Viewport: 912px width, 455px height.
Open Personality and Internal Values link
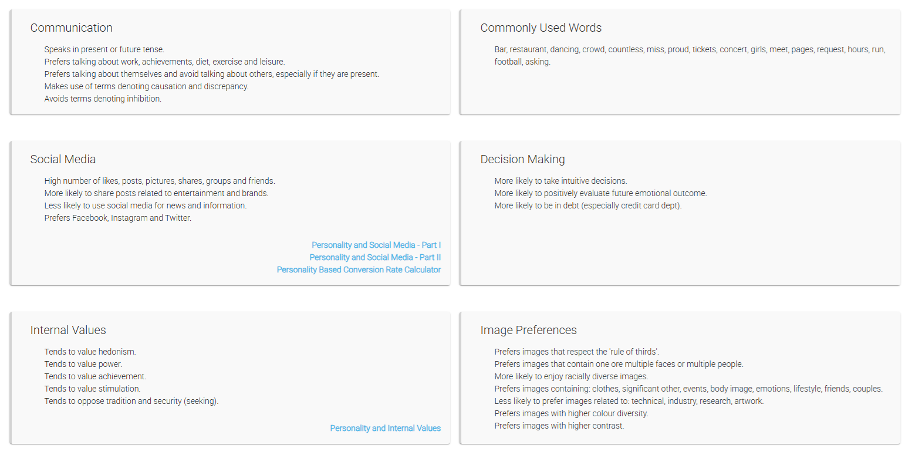click(x=385, y=428)
